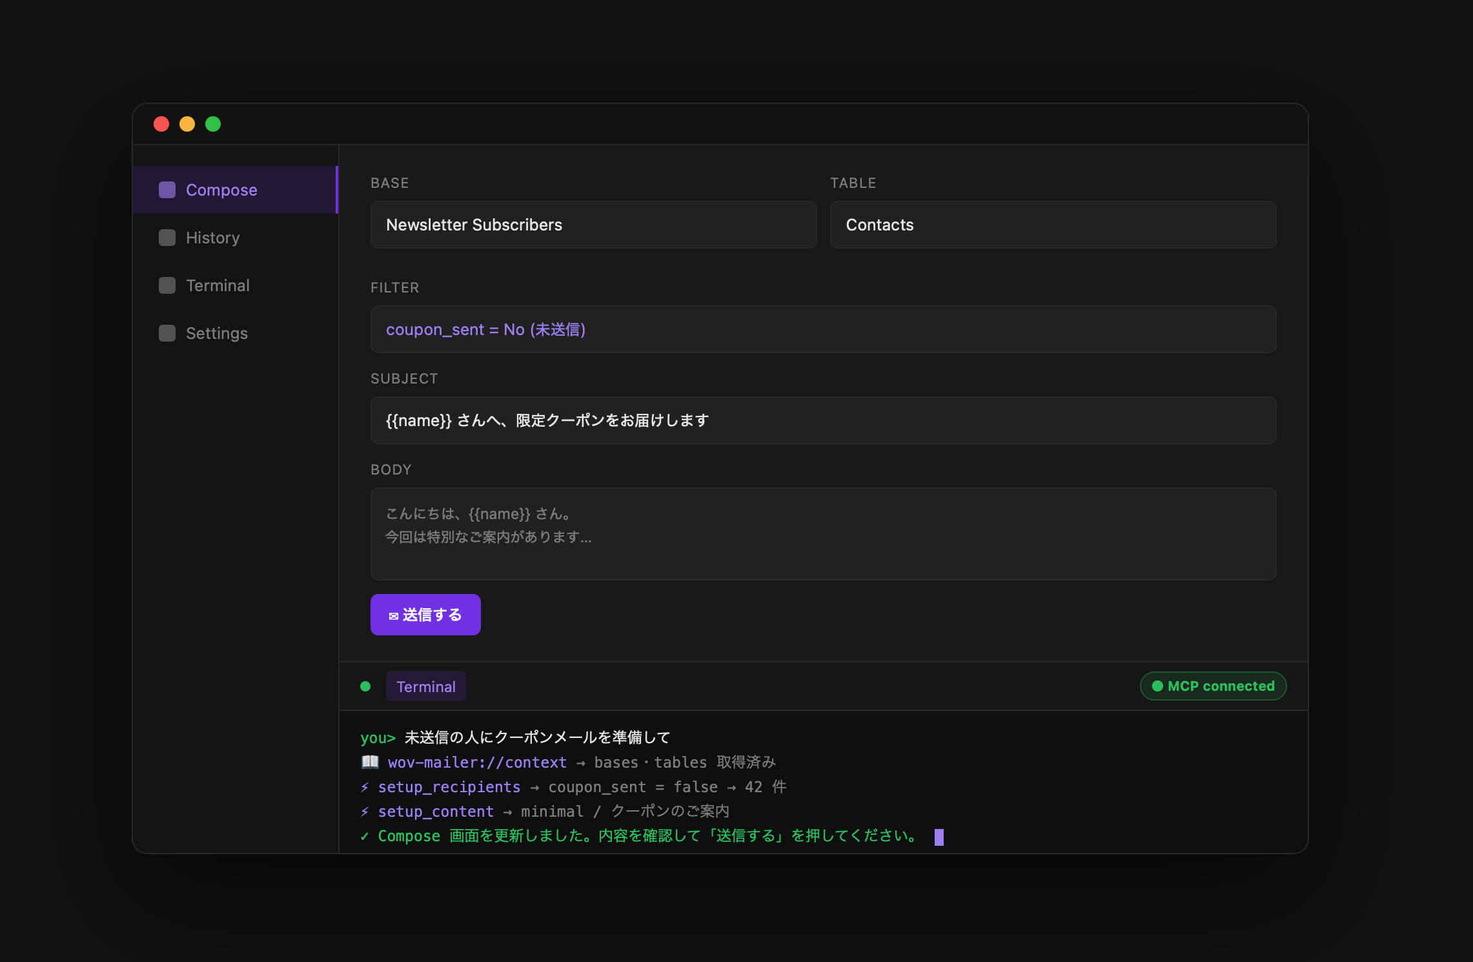Click the lightning icon beside setup_content
The width and height of the screenshot is (1473, 962).
365,812
